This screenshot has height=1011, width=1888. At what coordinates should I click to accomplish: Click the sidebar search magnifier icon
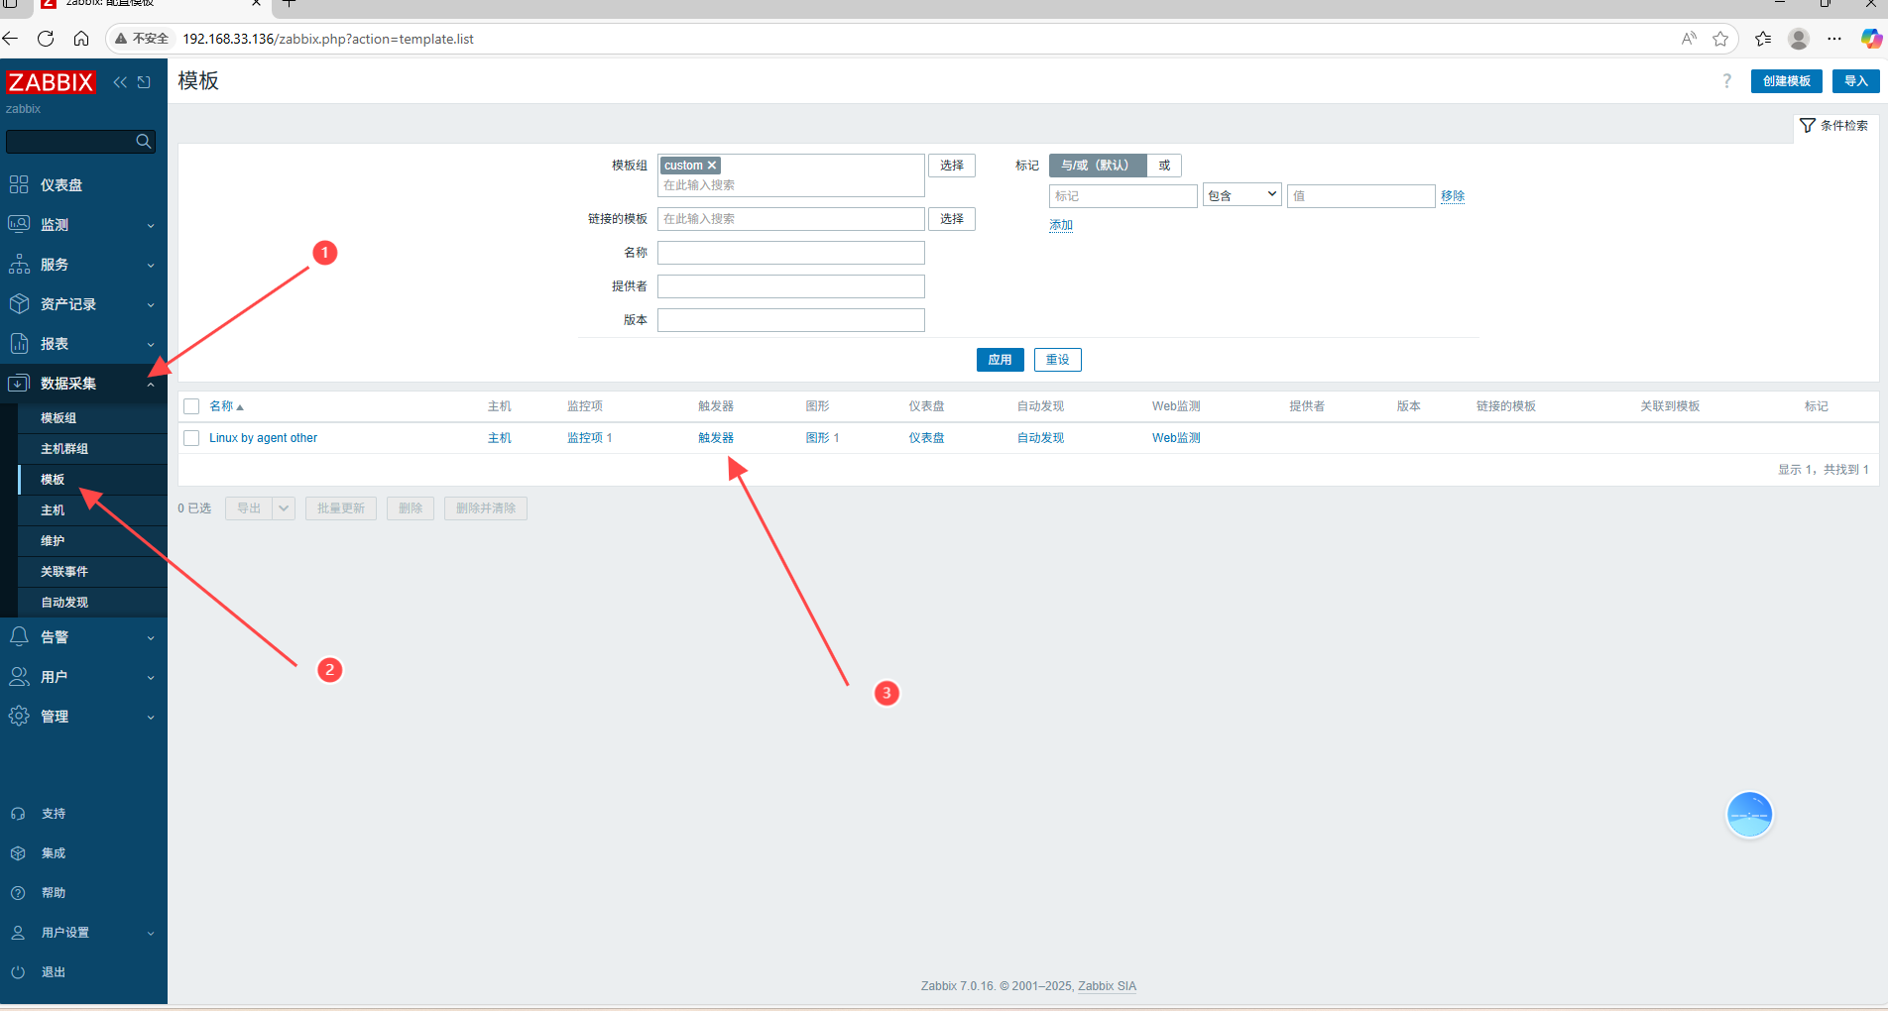(144, 142)
